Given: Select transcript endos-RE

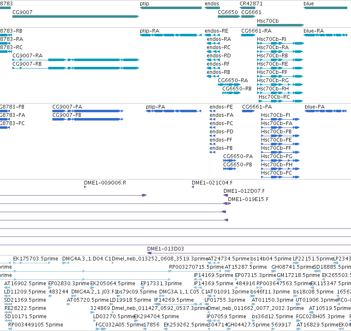Looking at the screenshot, I should (212, 35).
